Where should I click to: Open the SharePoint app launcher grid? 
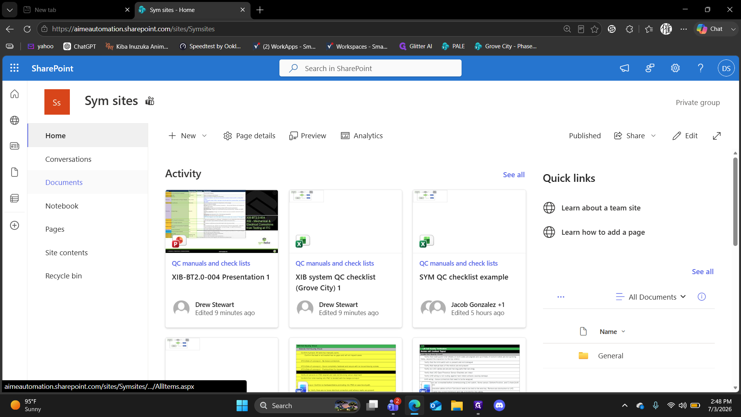14,68
